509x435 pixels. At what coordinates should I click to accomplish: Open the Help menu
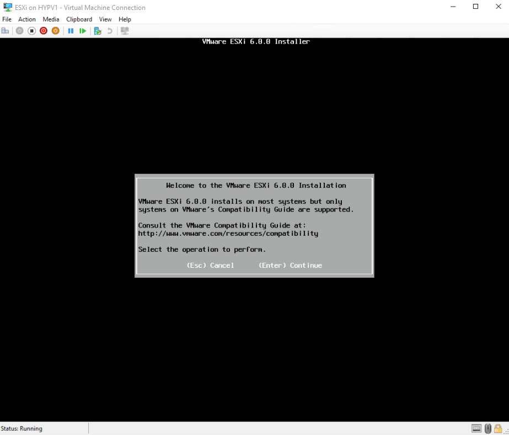click(x=125, y=19)
